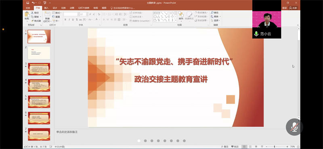Click 查找 find magnifier
Viewport: 323px width, 149px height.
tap(214, 13)
